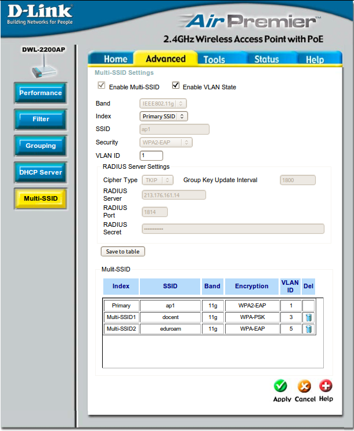Click the green Apply checkmark icon
This screenshot has width=354, height=431.
[x=281, y=386]
